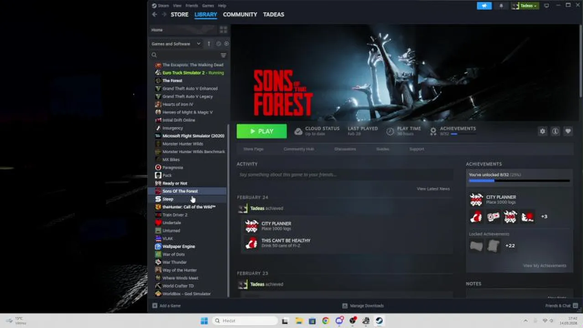Expand the +3 unlocked achievements
The image size is (583, 328).
pyautogui.click(x=544, y=216)
